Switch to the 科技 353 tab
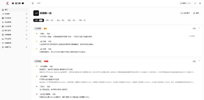 (49, 20)
